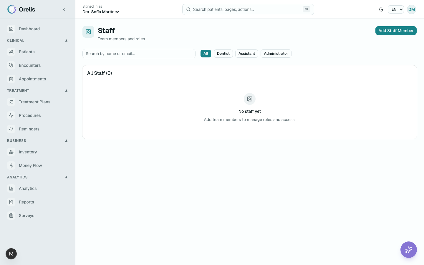Collapse the sidebar with the chevron
The image size is (424, 265).
(x=64, y=9)
